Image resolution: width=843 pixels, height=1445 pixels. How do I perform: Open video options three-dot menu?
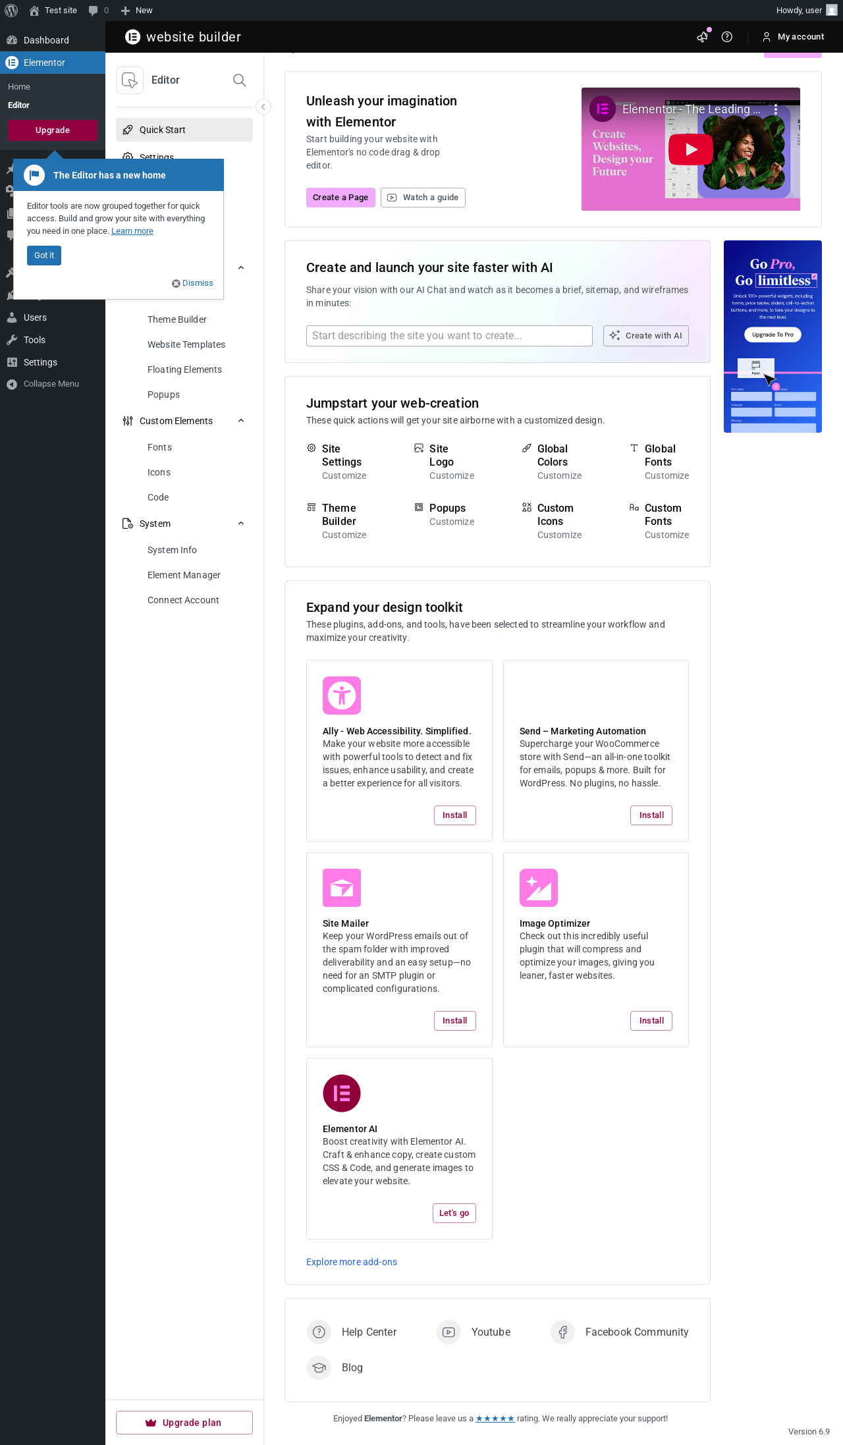776,109
